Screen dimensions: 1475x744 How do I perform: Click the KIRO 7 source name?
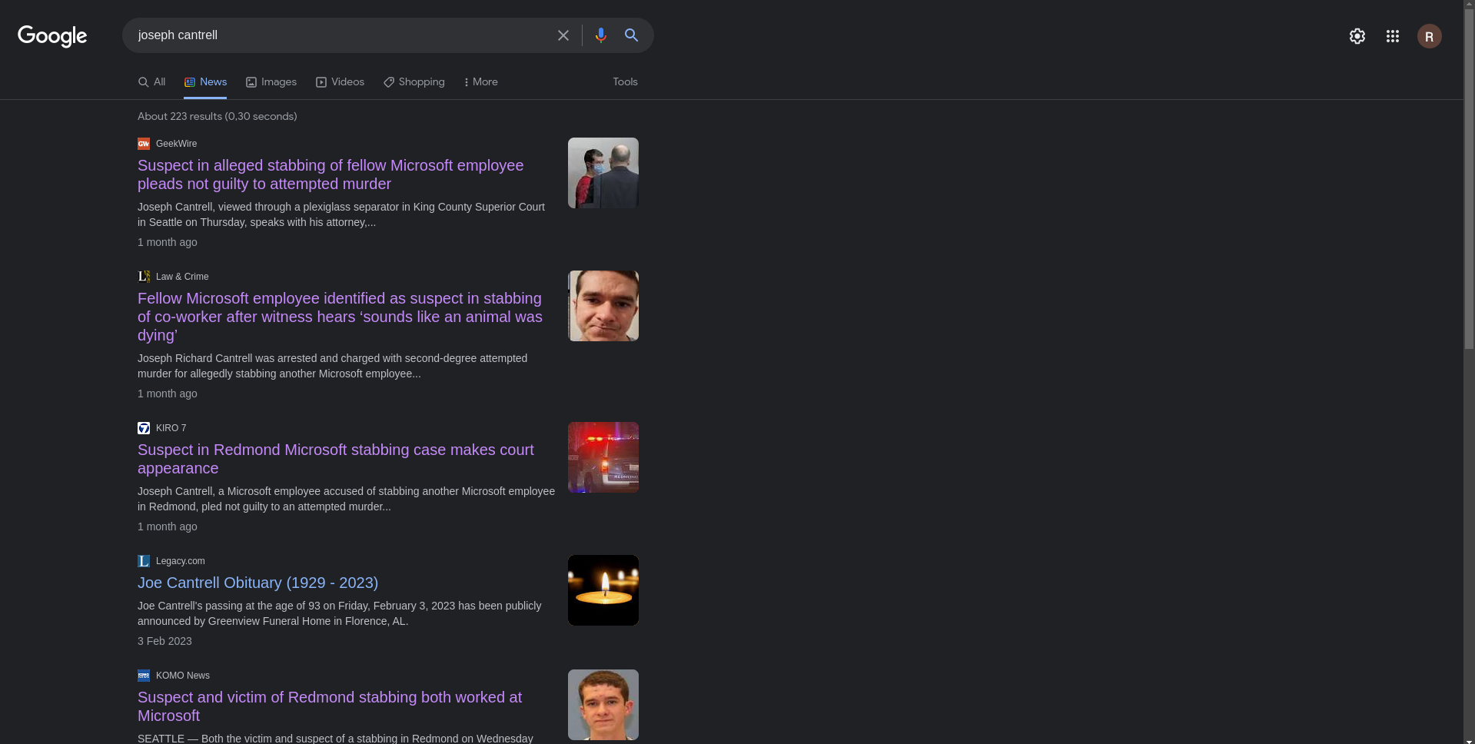click(171, 428)
